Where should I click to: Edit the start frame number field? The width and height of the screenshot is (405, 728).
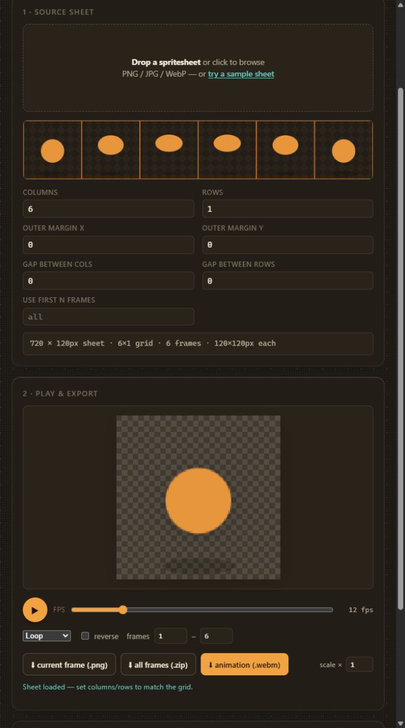point(170,636)
